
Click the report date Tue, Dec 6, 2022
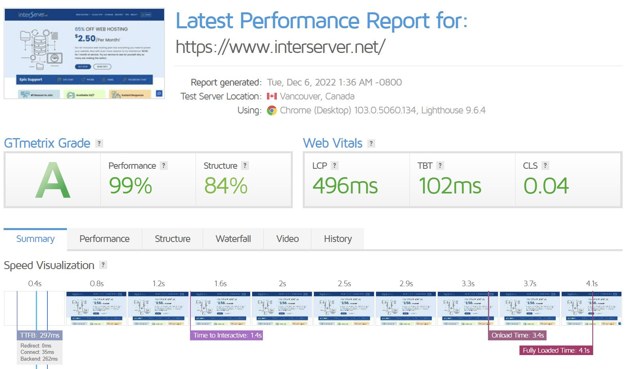coord(334,82)
